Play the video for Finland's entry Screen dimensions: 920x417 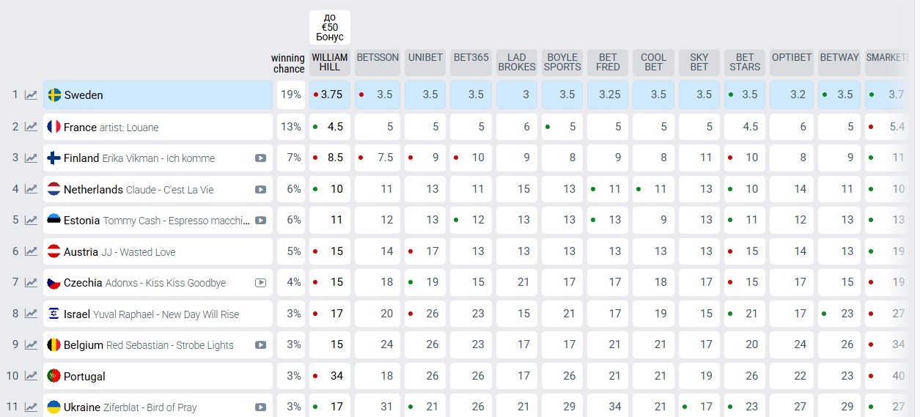[x=260, y=158]
